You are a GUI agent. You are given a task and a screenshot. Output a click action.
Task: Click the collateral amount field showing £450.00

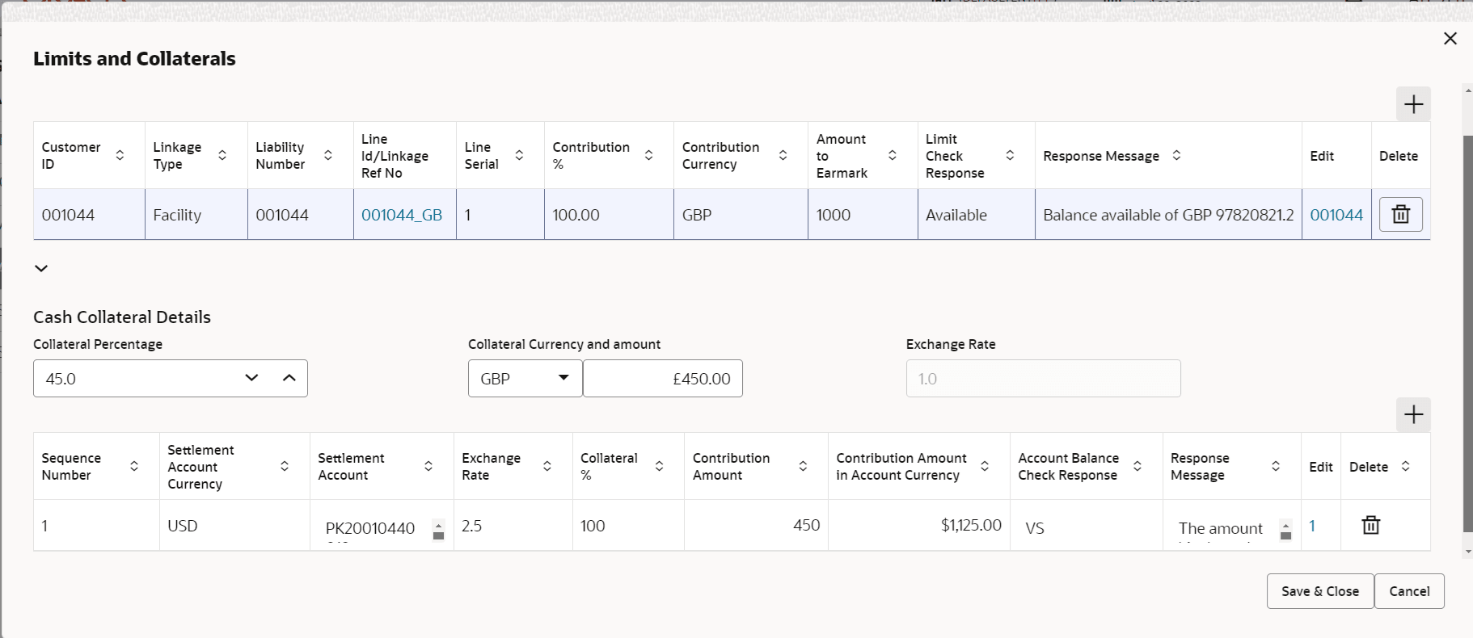[662, 379]
